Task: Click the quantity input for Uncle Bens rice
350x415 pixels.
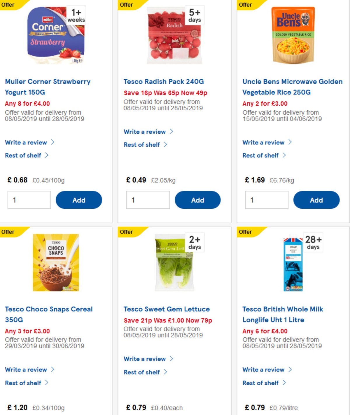Action: [x=266, y=200]
